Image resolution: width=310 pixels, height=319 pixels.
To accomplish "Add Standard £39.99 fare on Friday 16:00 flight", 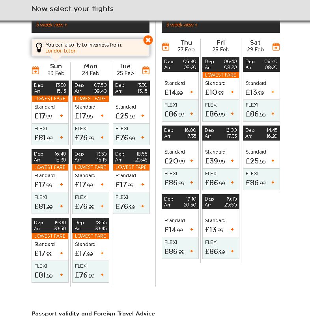I will (x=232, y=161).
